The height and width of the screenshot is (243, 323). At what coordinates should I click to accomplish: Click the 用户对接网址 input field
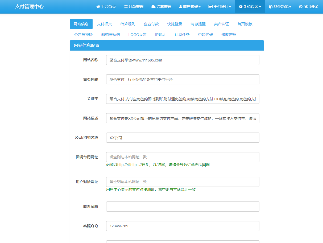pos(183,182)
